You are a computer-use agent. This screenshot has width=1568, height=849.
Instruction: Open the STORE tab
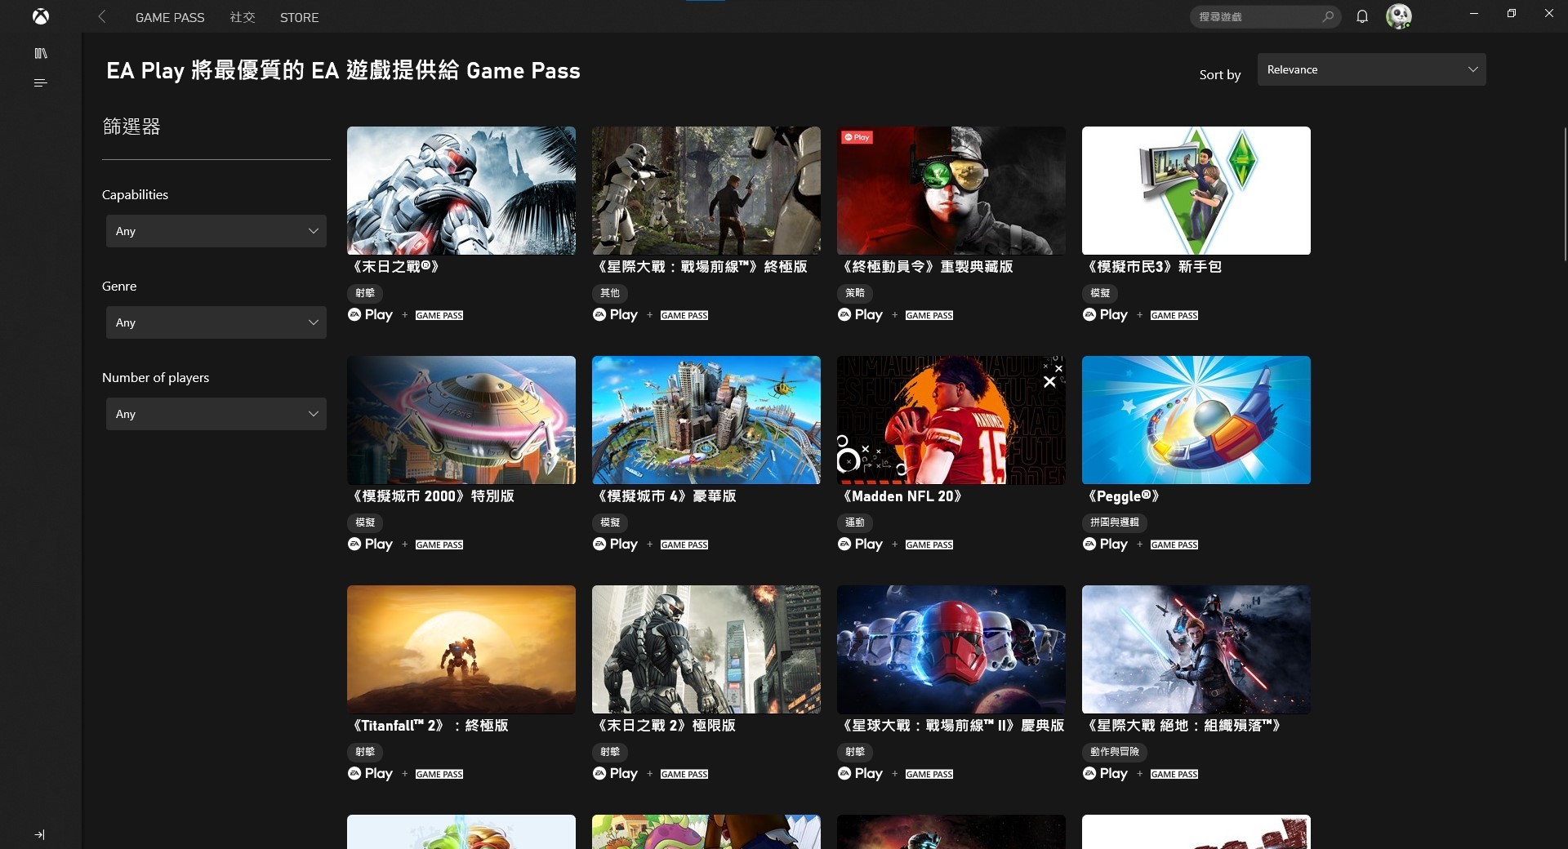click(x=299, y=17)
